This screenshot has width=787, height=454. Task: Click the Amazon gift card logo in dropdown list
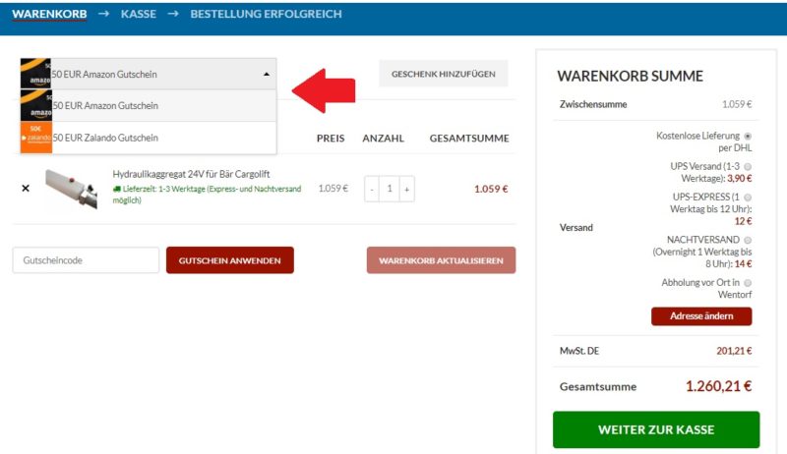(36, 106)
